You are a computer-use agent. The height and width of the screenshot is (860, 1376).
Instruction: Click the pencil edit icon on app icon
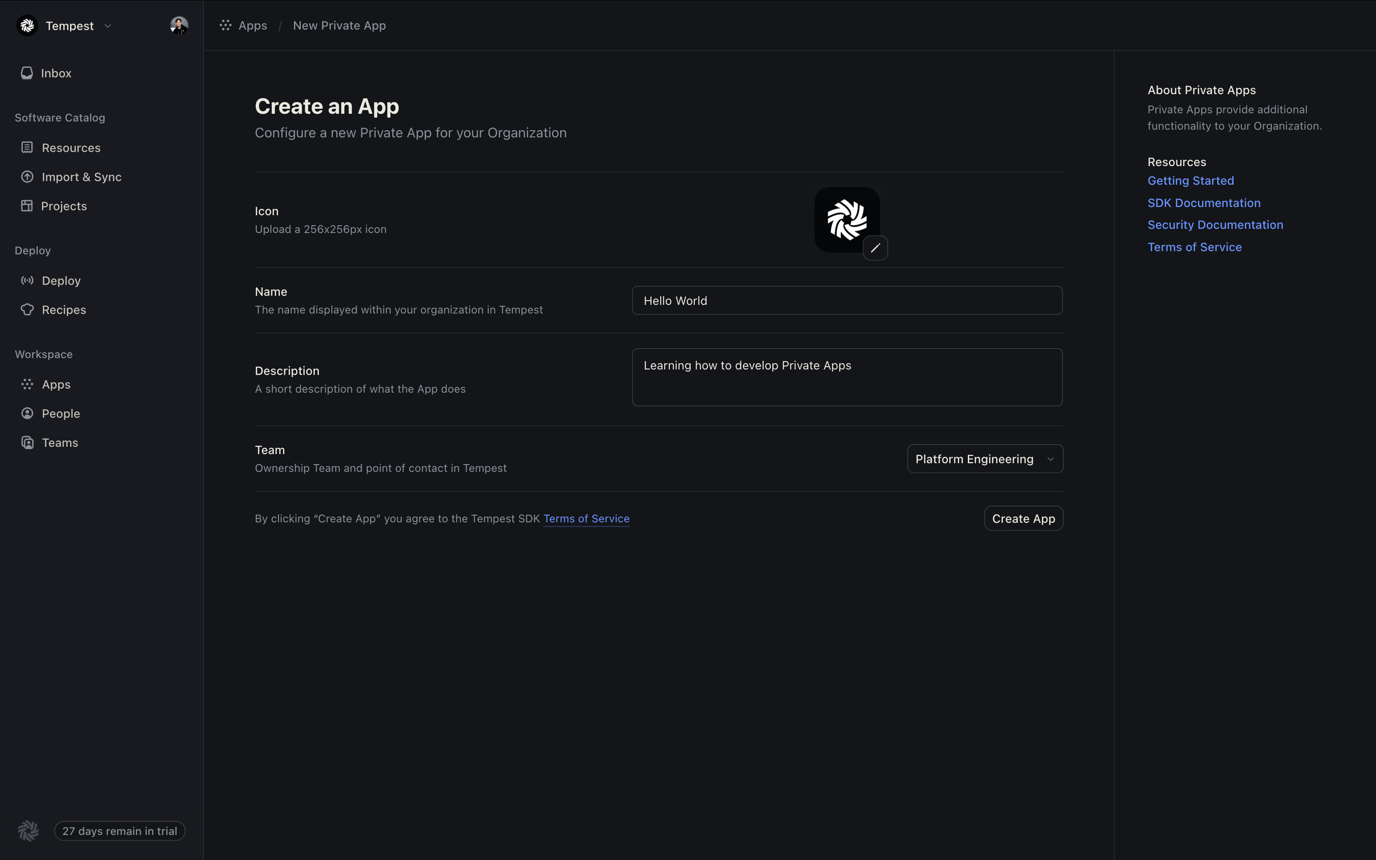[x=875, y=248]
